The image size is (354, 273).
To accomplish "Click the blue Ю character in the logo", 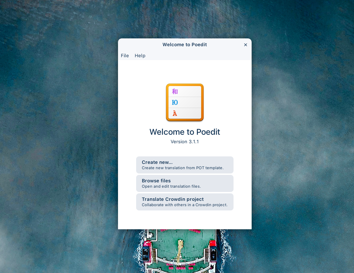I will click(175, 103).
